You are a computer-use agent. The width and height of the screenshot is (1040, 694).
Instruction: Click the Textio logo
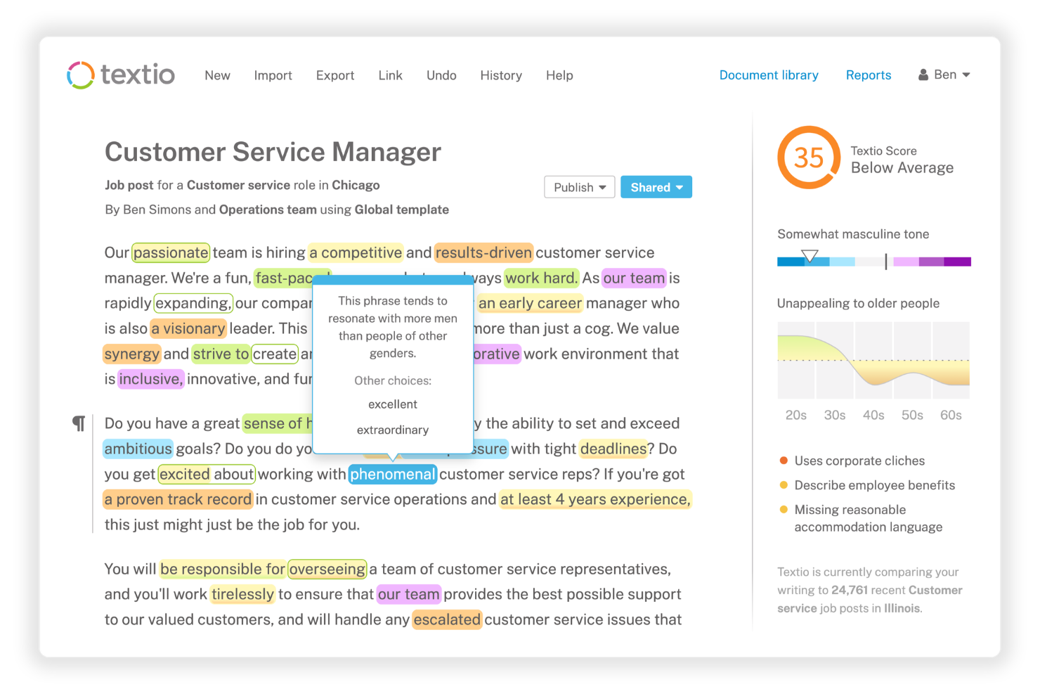coord(121,75)
